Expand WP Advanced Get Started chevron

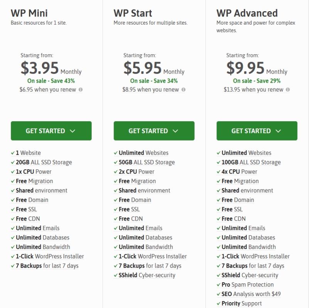[x=278, y=131]
